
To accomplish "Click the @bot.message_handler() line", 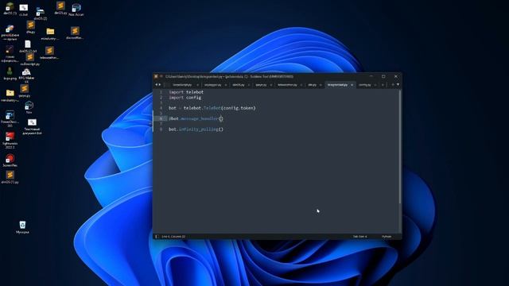I will click(x=196, y=118).
